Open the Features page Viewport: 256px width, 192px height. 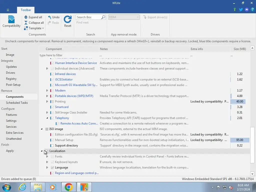coord(11,114)
